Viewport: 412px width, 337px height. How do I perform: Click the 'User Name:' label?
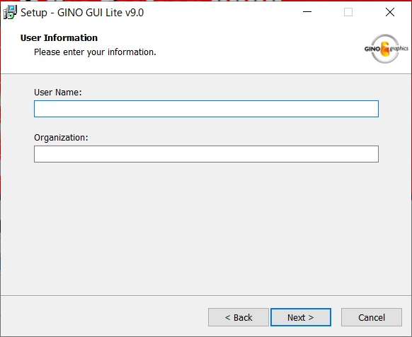(58, 93)
